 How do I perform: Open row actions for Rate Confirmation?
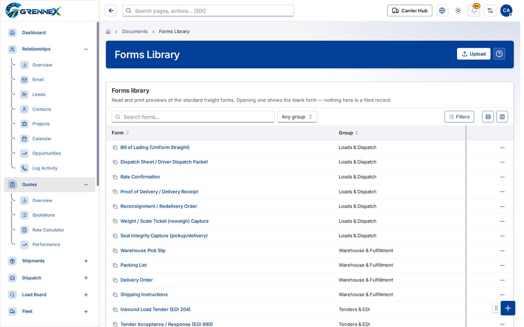(x=502, y=177)
